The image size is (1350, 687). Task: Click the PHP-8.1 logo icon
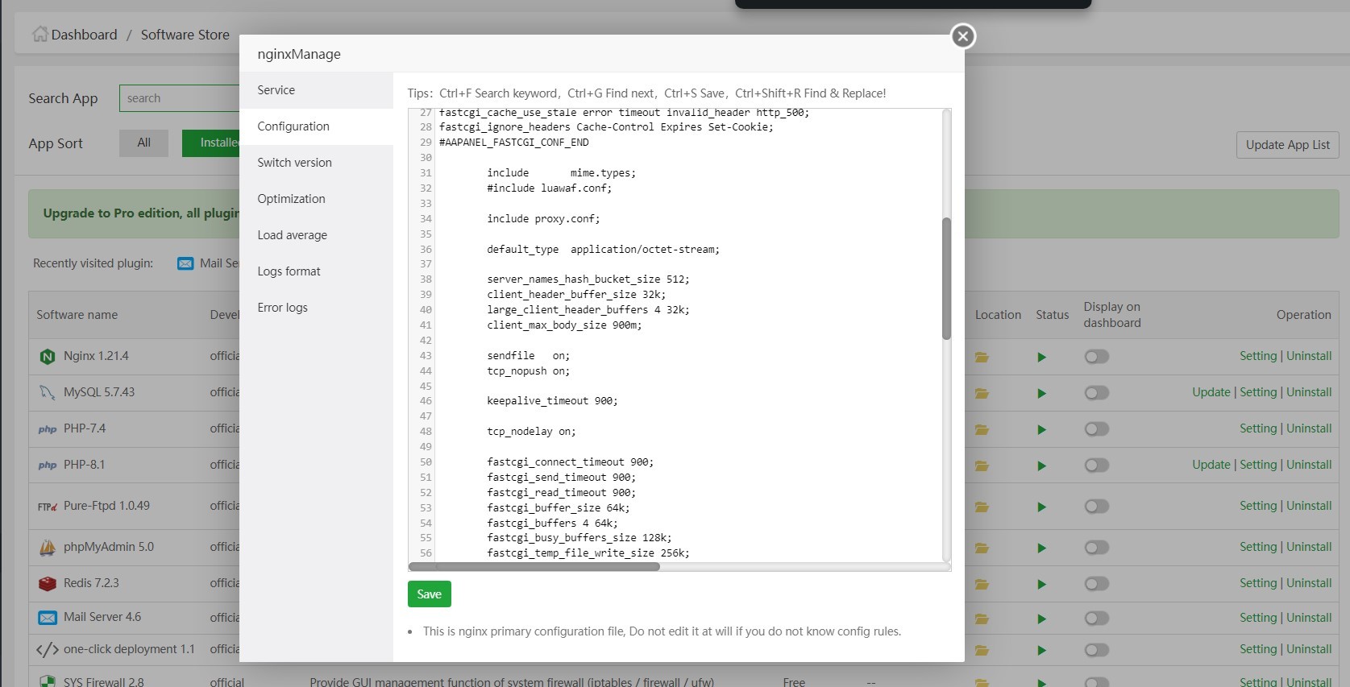tap(48, 466)
